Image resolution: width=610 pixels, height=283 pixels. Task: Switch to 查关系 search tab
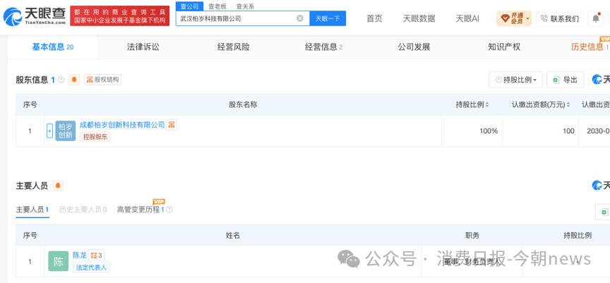[x=245, y=6]
